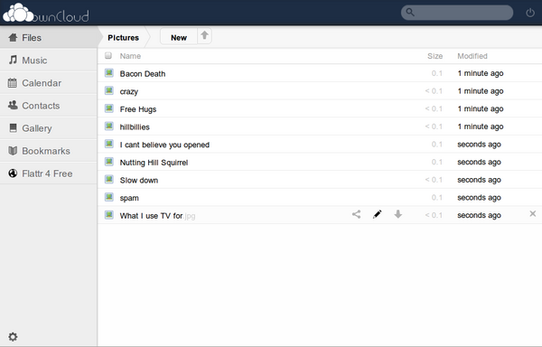Open the New file dropdown
The image size is (542, 347).
point(179,37)
